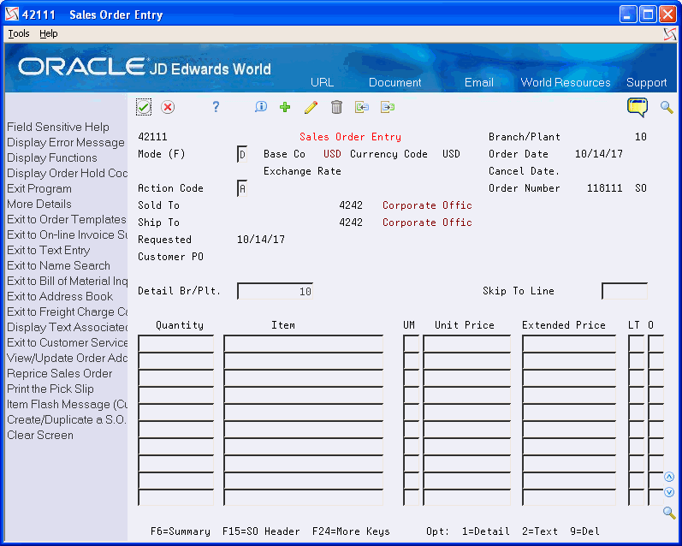The width and height of the screenshot is (682, 546).
Task: Choose Exit to Customer Service
Action: (x=67, y=343)
